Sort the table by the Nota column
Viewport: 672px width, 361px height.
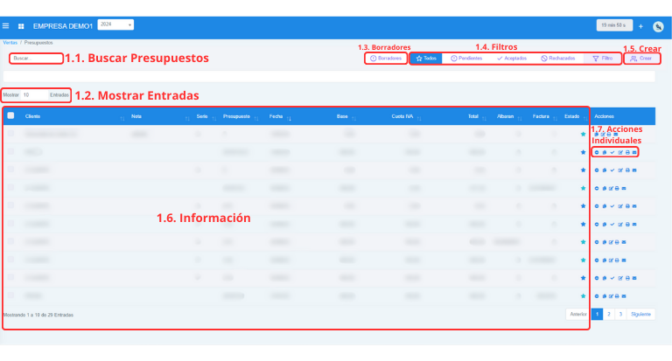136,116
